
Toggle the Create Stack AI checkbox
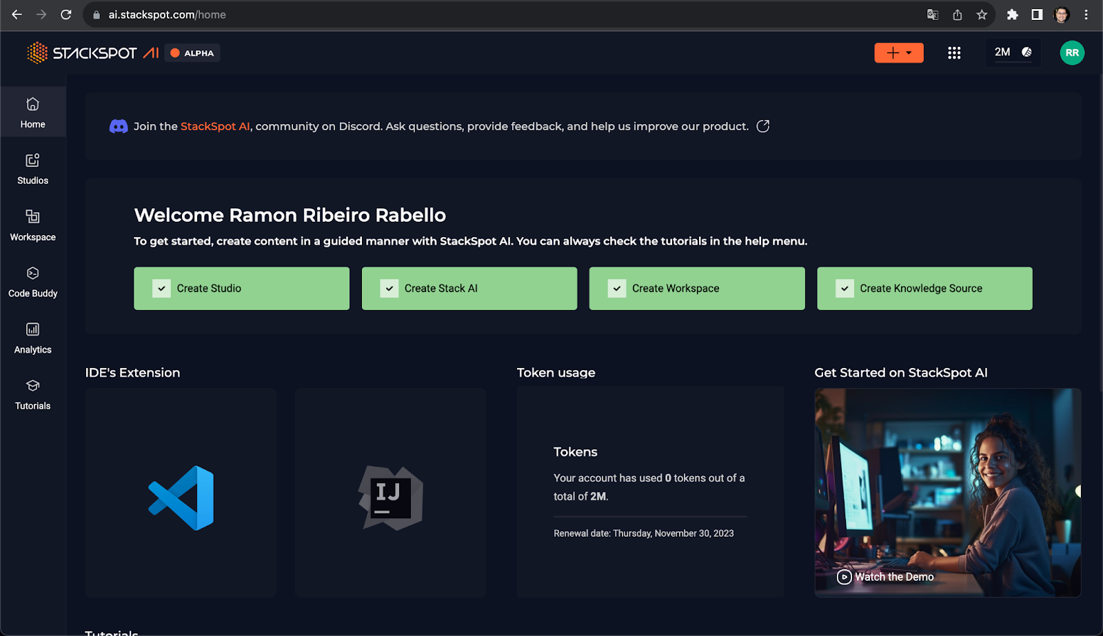389,289
